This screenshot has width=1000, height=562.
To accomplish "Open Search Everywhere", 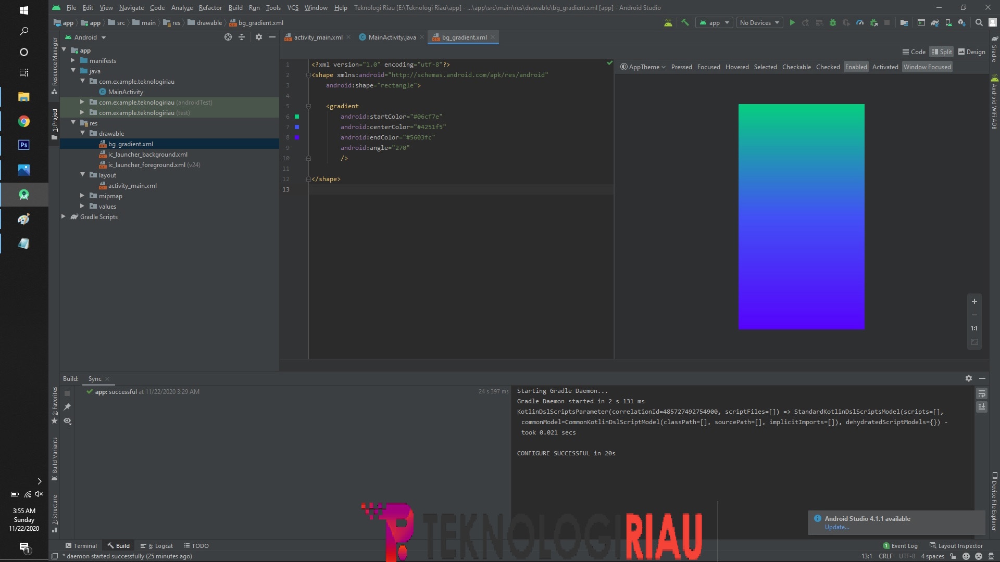I will pyautogui.click(x=979, y=22).
